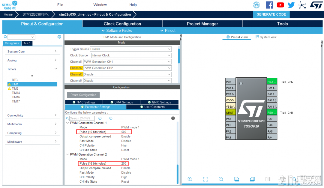Click the parameter search input field
The height and width of the screenshot is (188, 324).
pyautogui.click(x=82, y=118)
